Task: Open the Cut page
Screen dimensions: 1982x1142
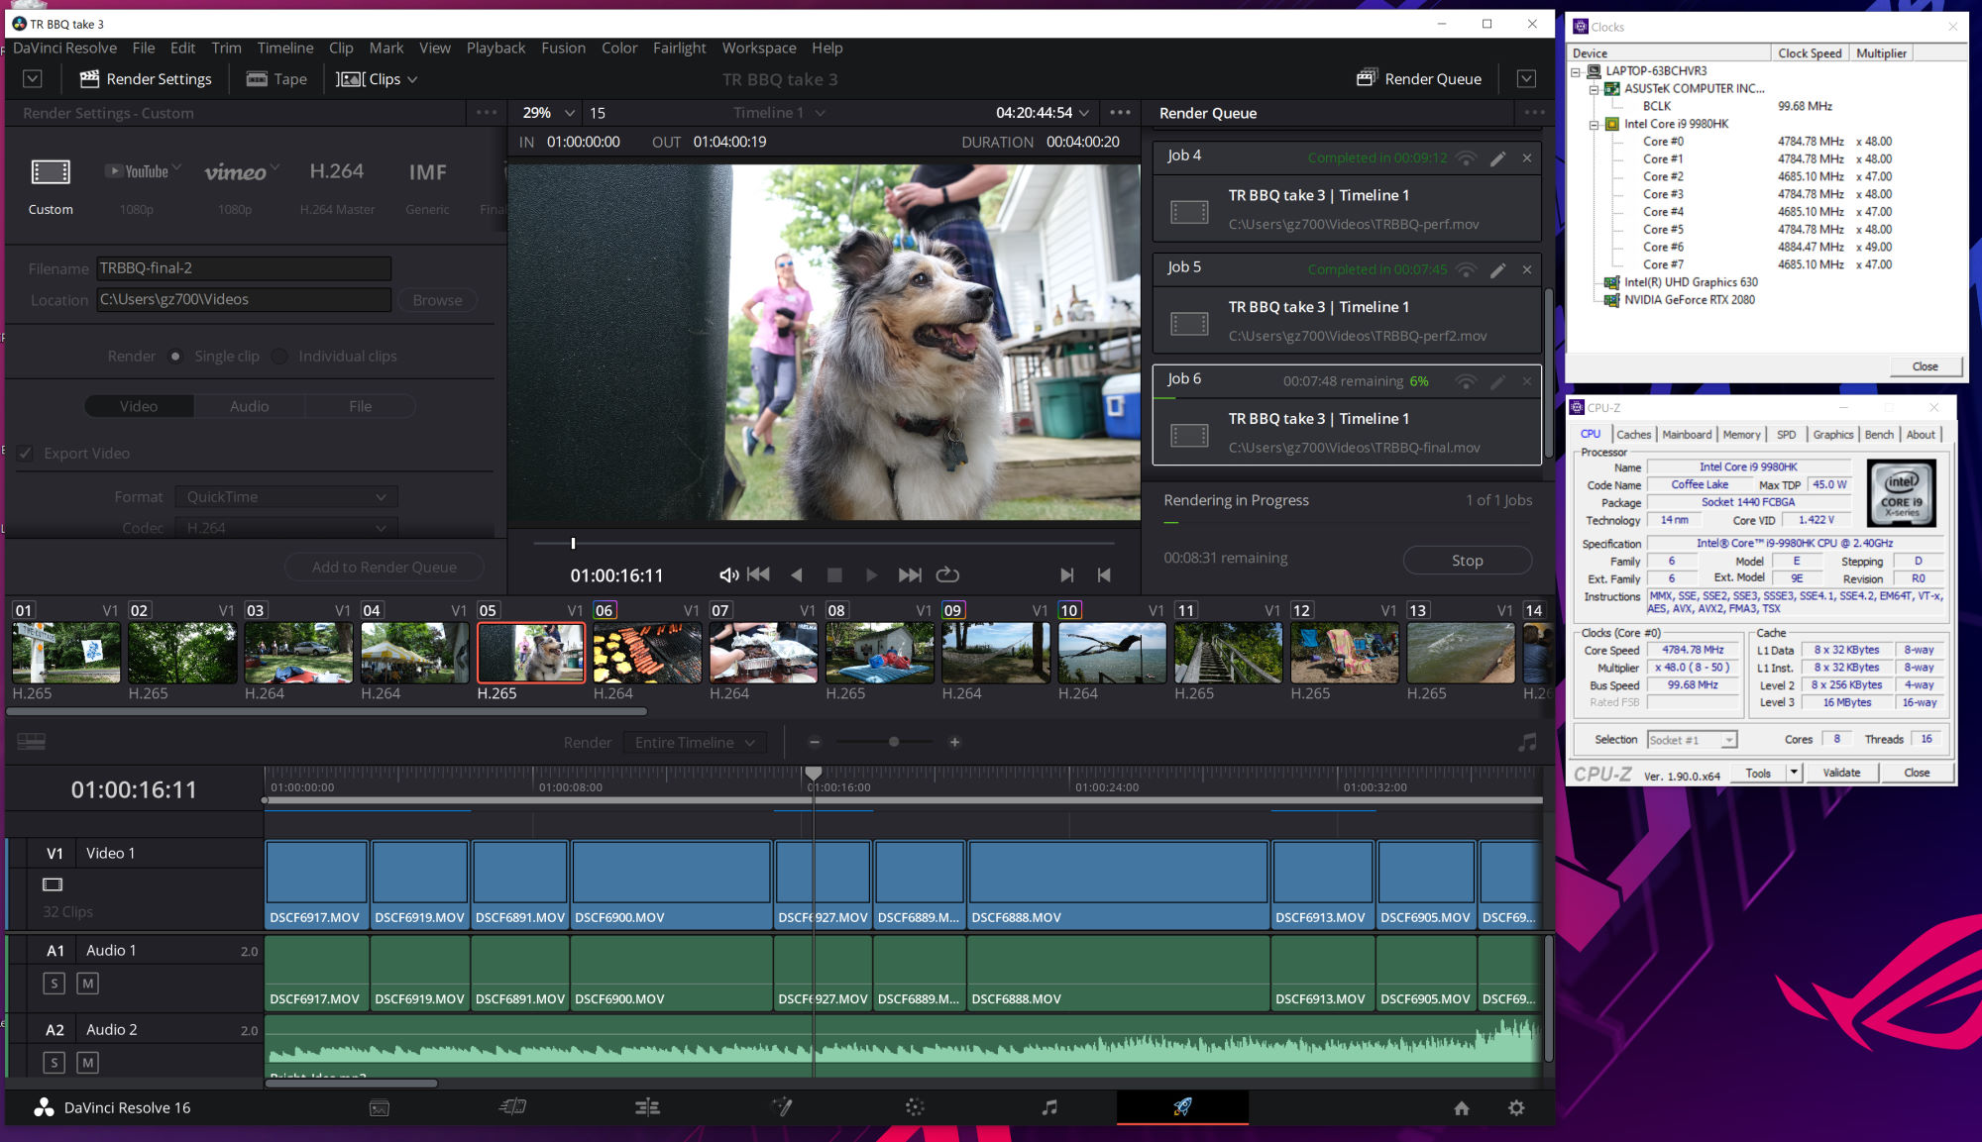Action: [x=512, y=1107]
